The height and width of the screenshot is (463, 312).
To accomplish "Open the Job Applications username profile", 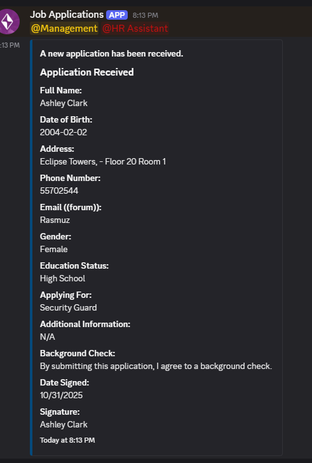I will point(67,15).
